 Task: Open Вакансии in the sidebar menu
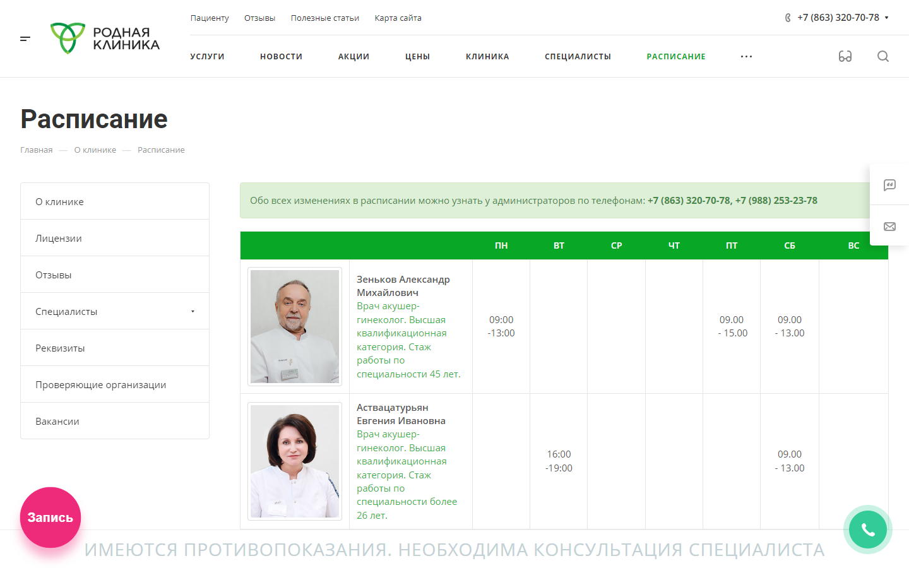57,422
